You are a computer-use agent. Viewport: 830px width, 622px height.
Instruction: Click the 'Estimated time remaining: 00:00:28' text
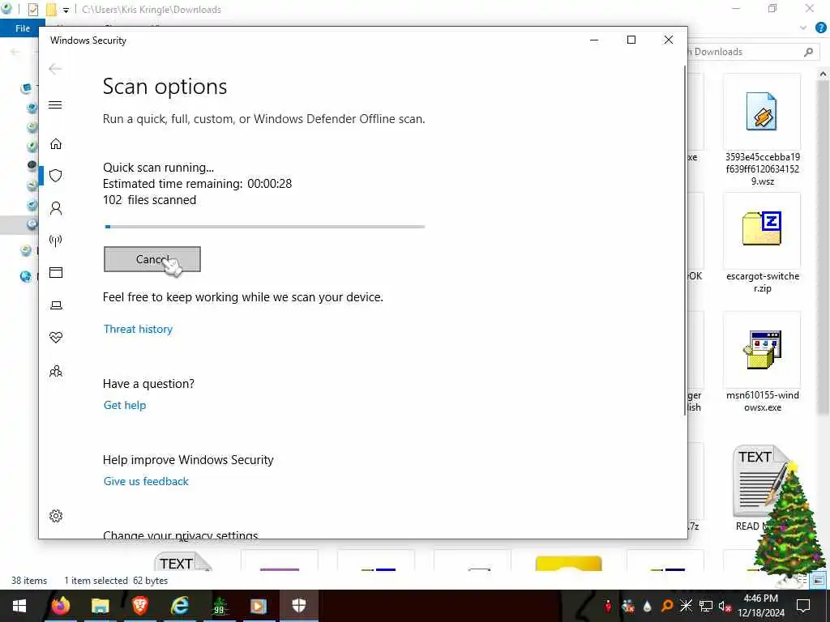(x=198, y=184)
